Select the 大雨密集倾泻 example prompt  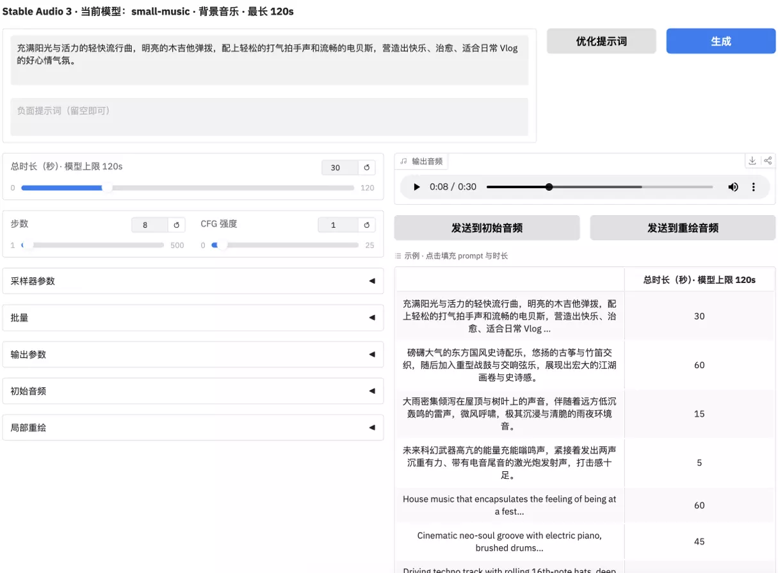click(510, 414)
